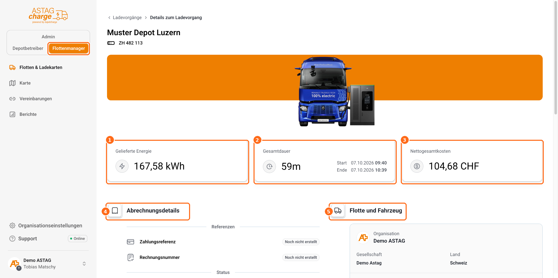Click the currency icon in Nettogesamtkosten card

pos(417,166)
